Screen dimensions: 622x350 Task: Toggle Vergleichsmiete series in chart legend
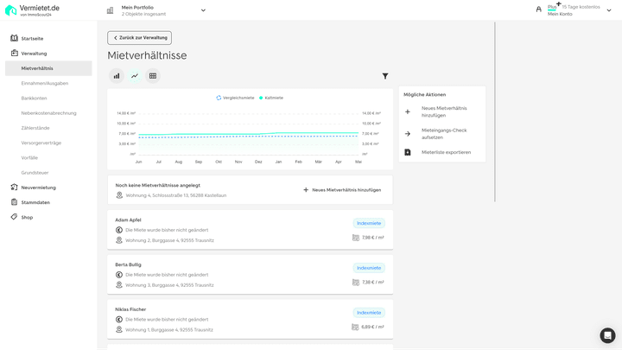click(236, 98)
